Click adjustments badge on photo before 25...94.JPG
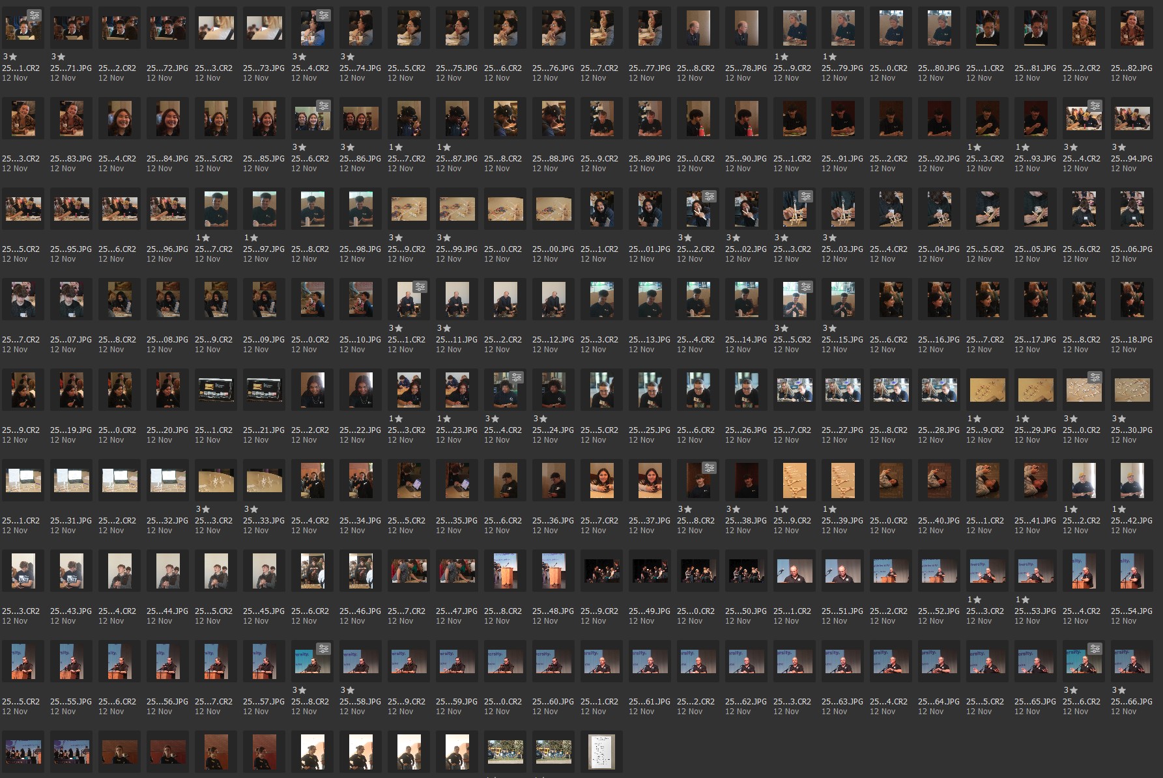 (x=1095, y=105)
